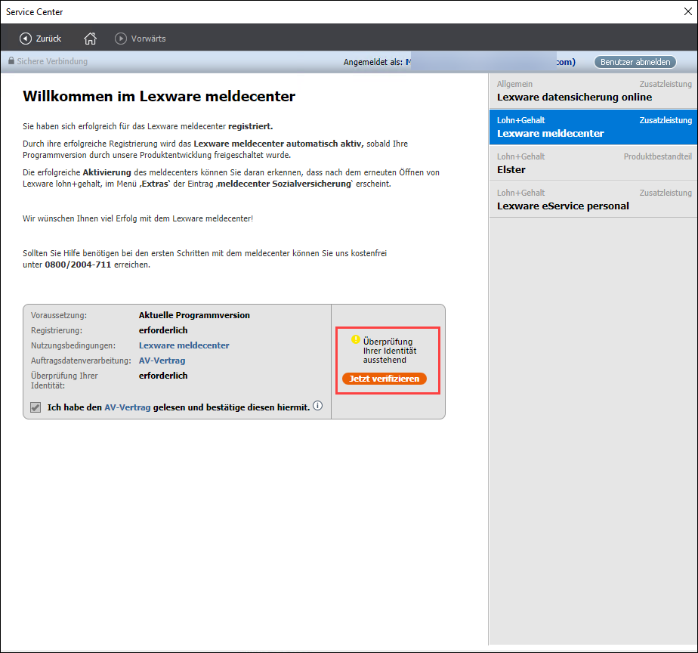Viewport: 698px width, 653px height.
Task: Click the text Überprüfung Ihrer Identität ausstehend
Action: click(x=390, y=351)
